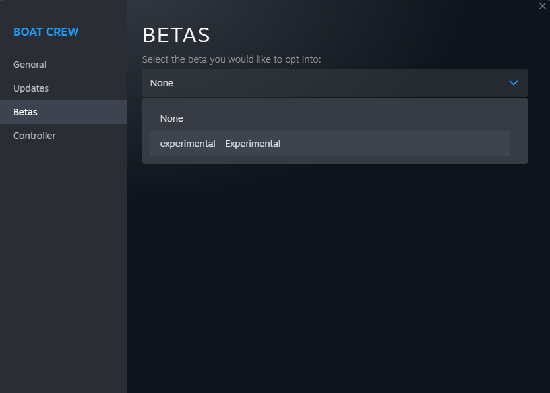Click blank sidebar space under Controller
The width and height of the screenshot is (550, 393).
tap(63, 263)
